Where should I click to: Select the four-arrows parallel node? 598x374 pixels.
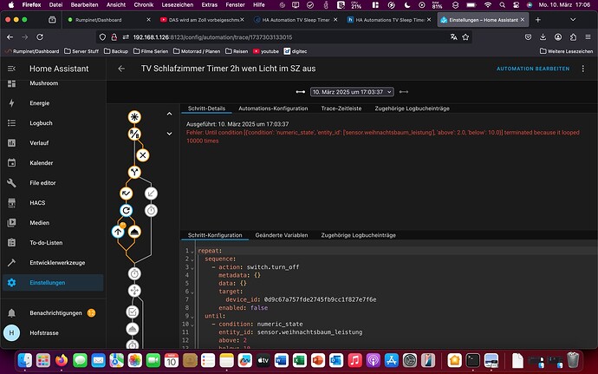click(x=134, y=291)
